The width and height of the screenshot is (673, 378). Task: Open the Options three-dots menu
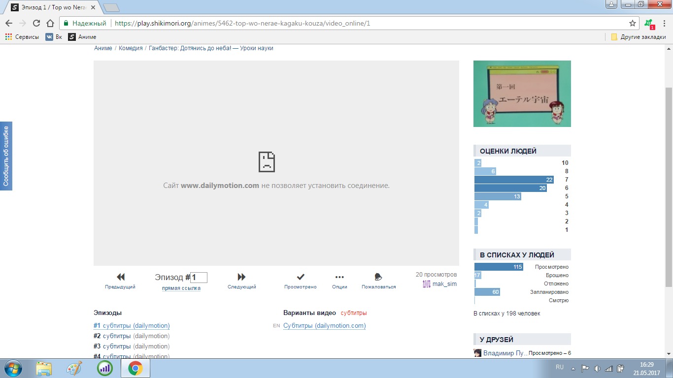click(339, 277)
